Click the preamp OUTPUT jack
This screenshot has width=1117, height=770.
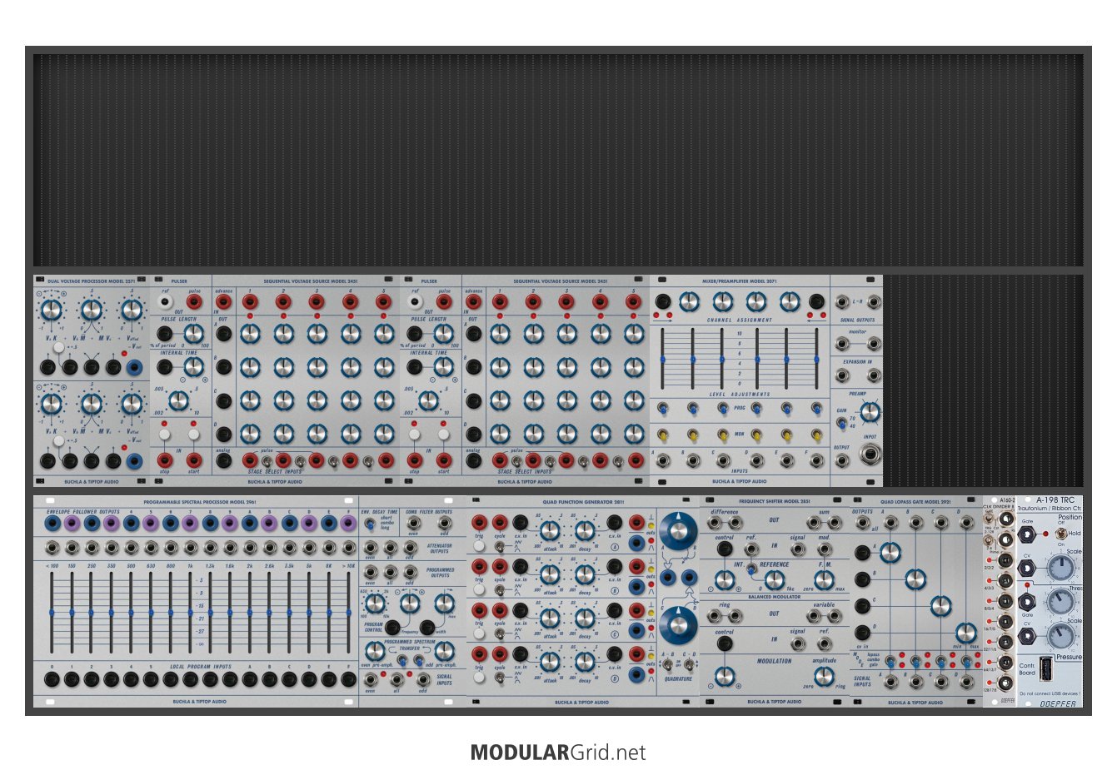click(x=841, y=460)
